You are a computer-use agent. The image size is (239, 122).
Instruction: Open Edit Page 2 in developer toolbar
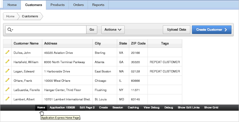[87, 107]
